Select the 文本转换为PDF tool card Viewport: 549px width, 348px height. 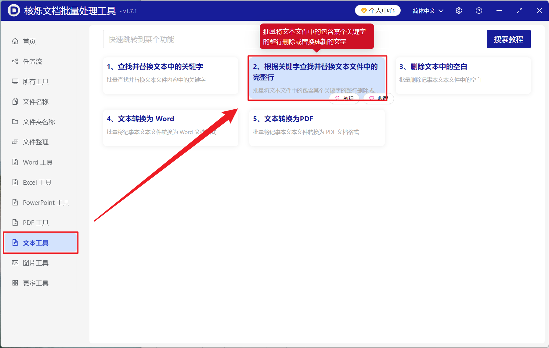(316, 128)
